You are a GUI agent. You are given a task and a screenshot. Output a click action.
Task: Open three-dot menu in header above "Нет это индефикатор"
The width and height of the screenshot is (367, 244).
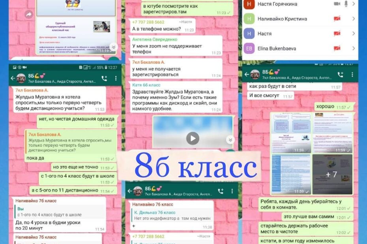coord(232,191)
